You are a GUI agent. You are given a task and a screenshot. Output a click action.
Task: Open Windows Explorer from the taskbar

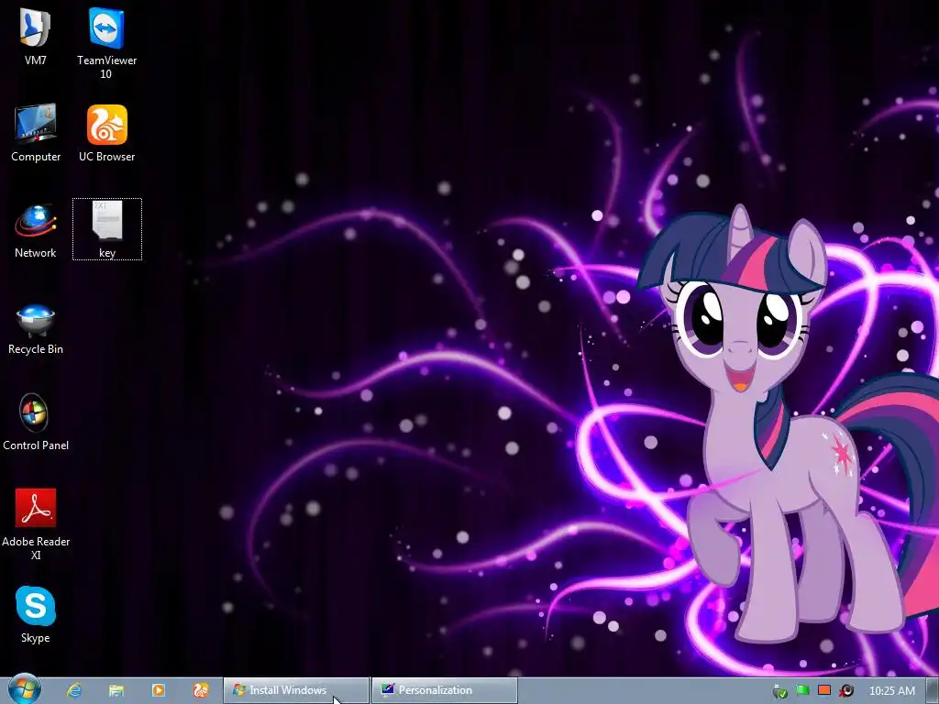[x=116, y=690]
